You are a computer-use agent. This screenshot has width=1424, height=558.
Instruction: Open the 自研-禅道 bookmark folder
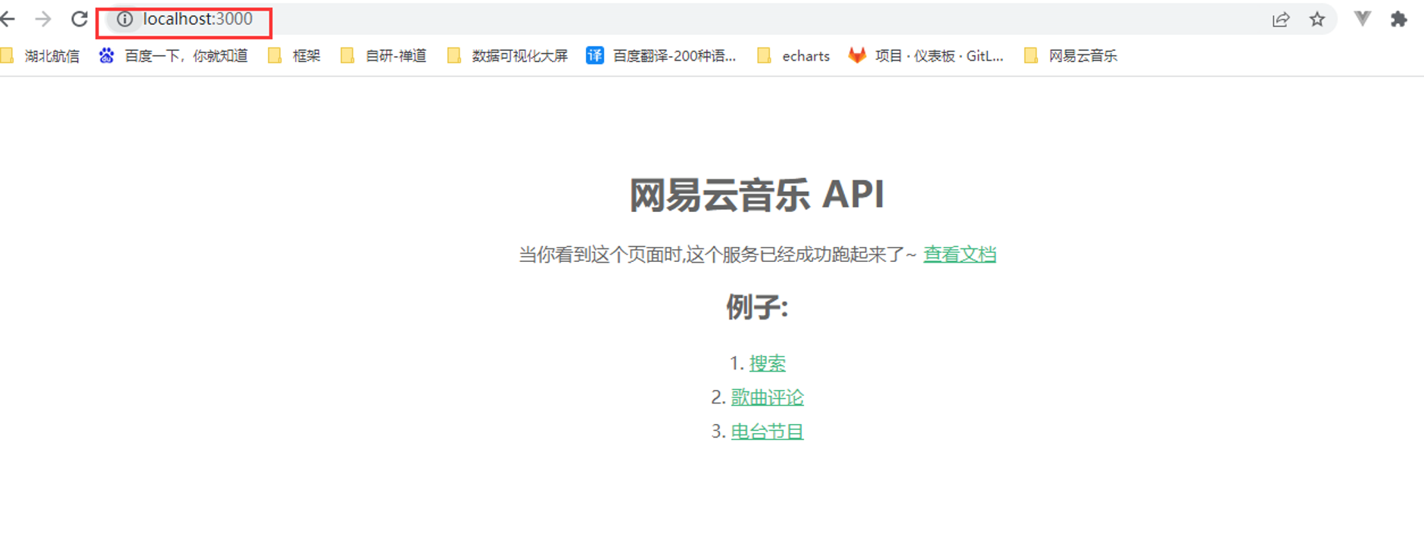pyautogui.click(x=384, y=56)
